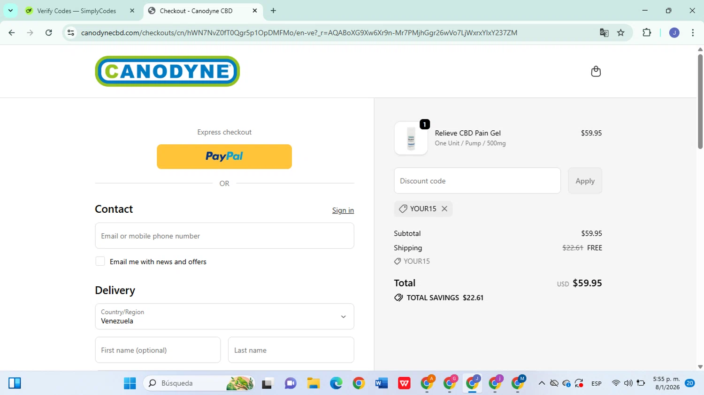Image resolution: width=704 pixels, height=395 pixels.
Task: Click the taskbar Búsqueda search box
Action: click(199, 383)
